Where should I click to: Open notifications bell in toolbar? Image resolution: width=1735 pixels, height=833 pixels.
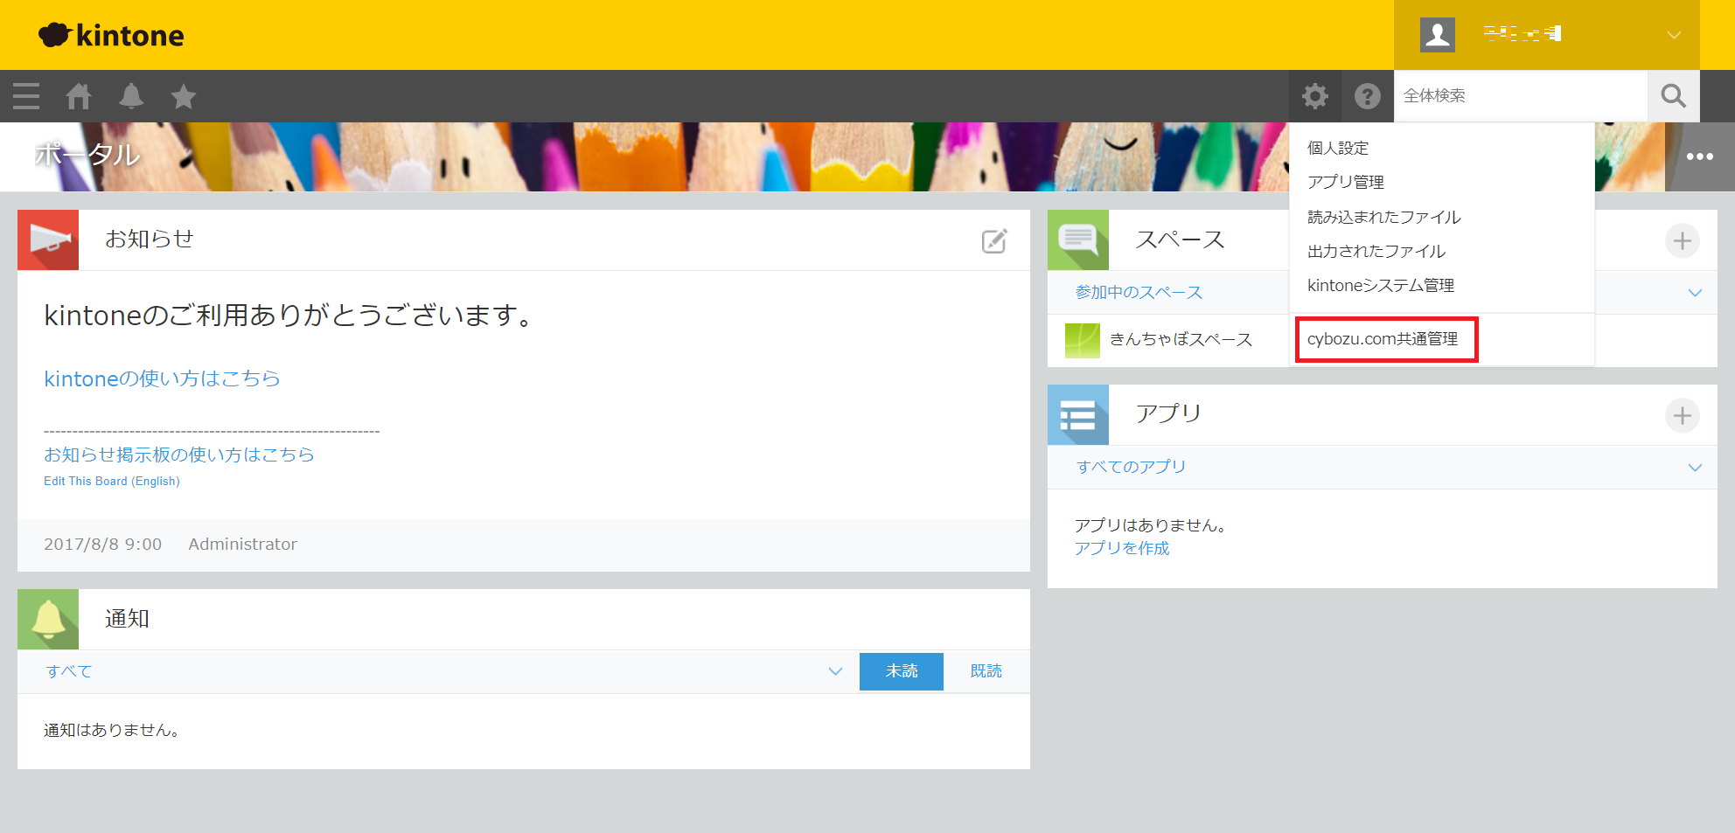[131, 96]
